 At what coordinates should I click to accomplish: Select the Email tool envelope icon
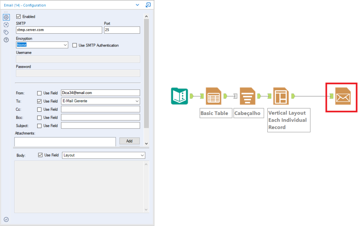pos(343,96)
